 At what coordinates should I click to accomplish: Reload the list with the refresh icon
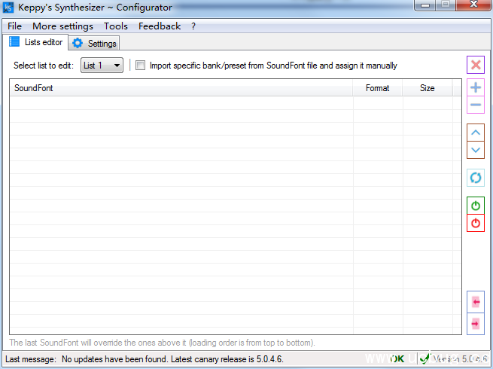[x=476, y=178]
